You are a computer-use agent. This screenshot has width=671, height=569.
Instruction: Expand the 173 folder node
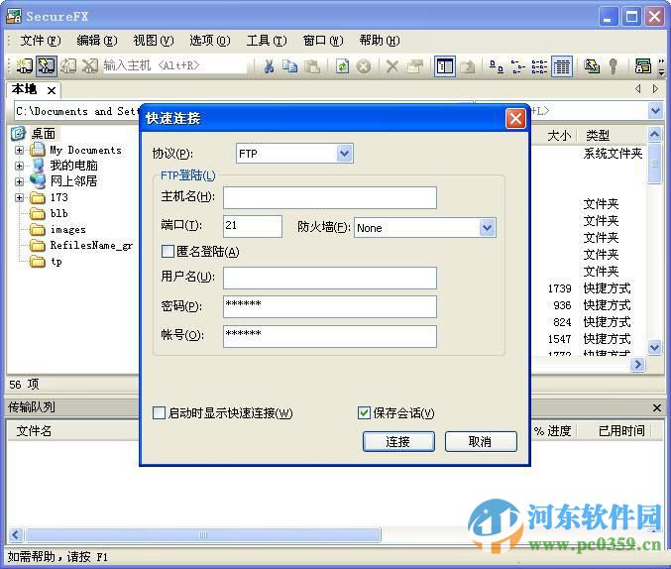pyautogui.click(x=19, y=197)
